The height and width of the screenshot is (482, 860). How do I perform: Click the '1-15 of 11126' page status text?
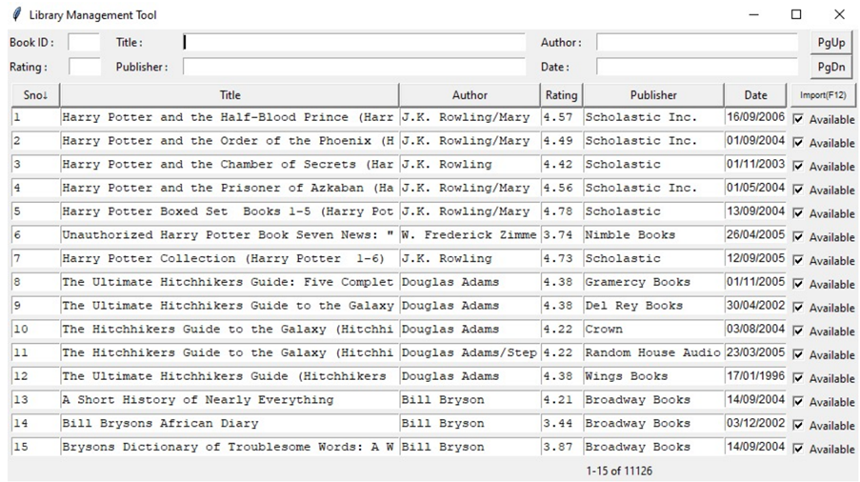point(619,471)
